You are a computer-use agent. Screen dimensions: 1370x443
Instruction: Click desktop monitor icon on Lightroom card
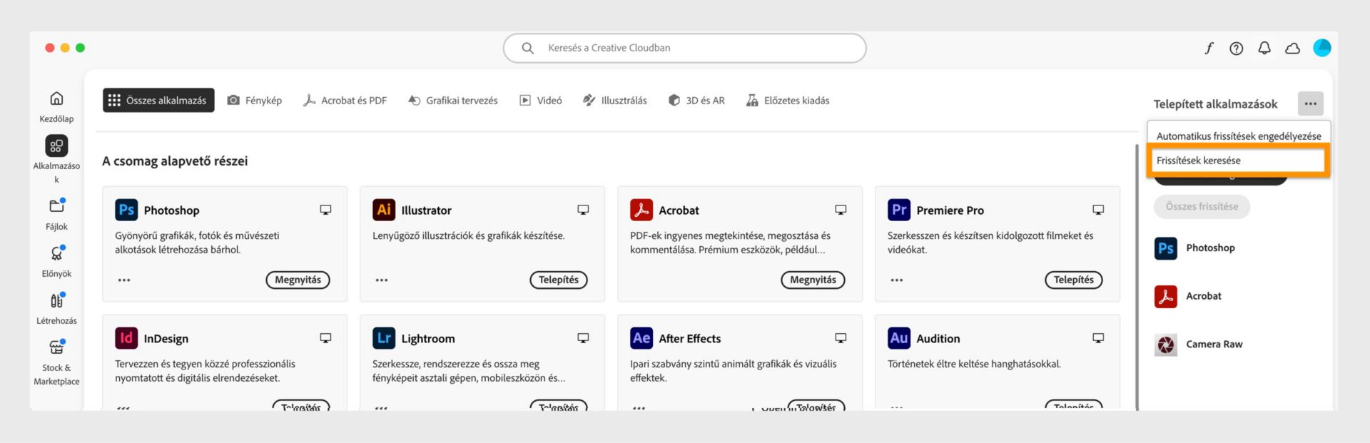(x=583, y=338)
